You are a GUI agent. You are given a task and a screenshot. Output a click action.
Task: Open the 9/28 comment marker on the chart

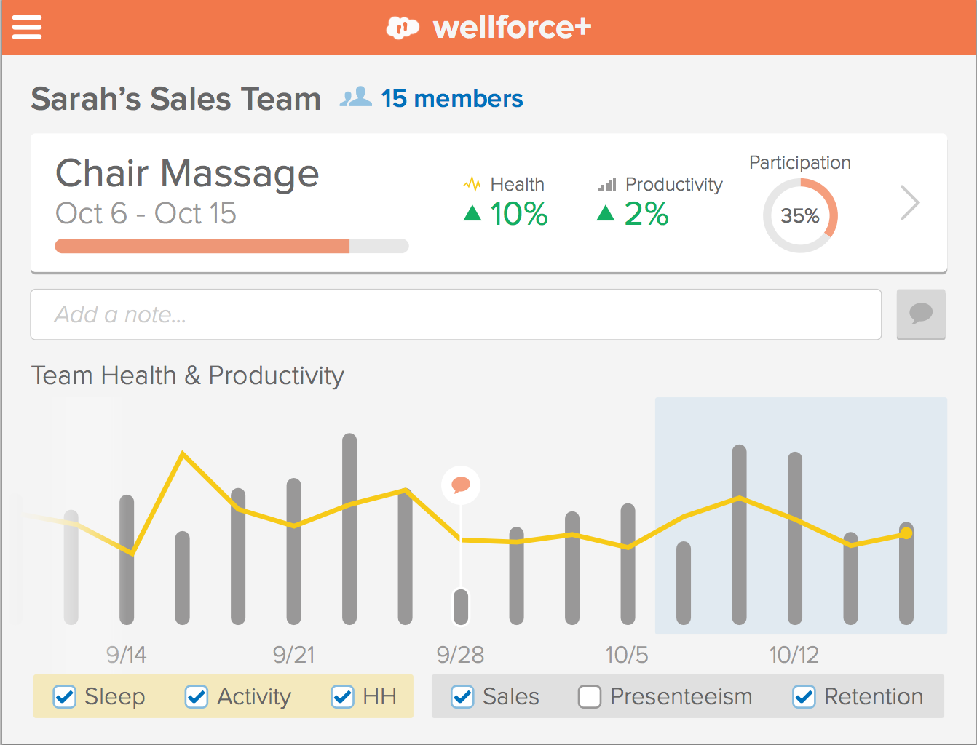[x=461, y=485]
